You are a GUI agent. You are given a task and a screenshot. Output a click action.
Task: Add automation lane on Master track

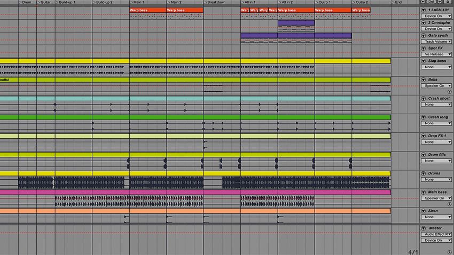pos(449,252)
